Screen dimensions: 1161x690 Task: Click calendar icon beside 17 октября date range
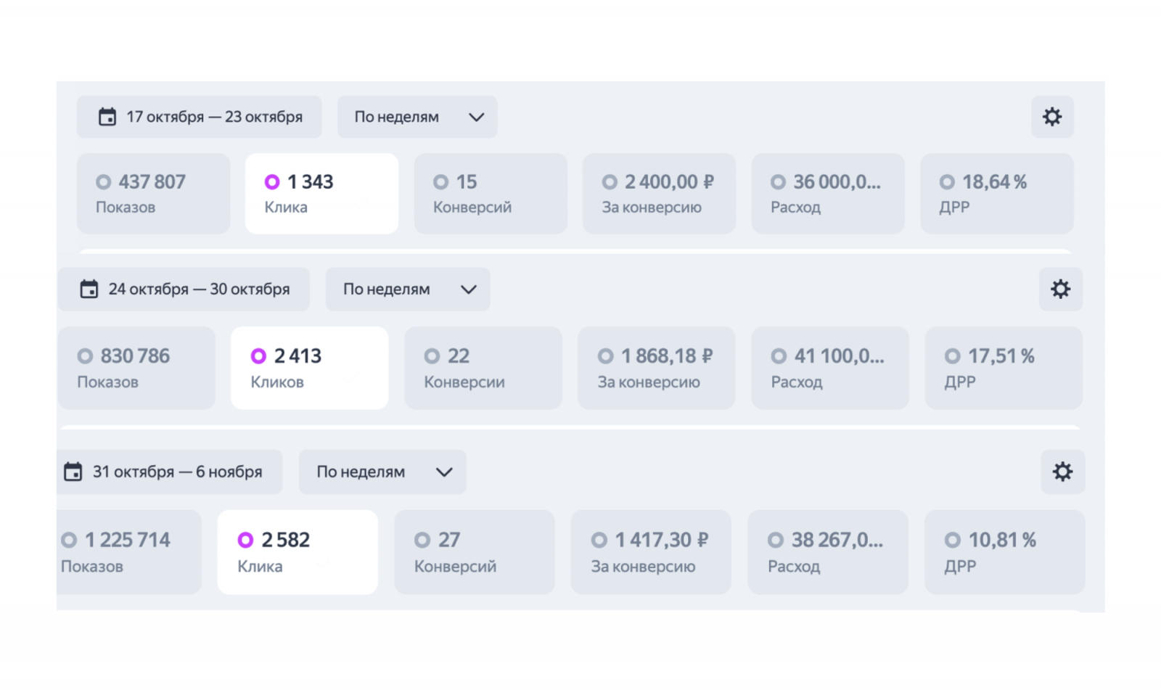click(107, 117)
